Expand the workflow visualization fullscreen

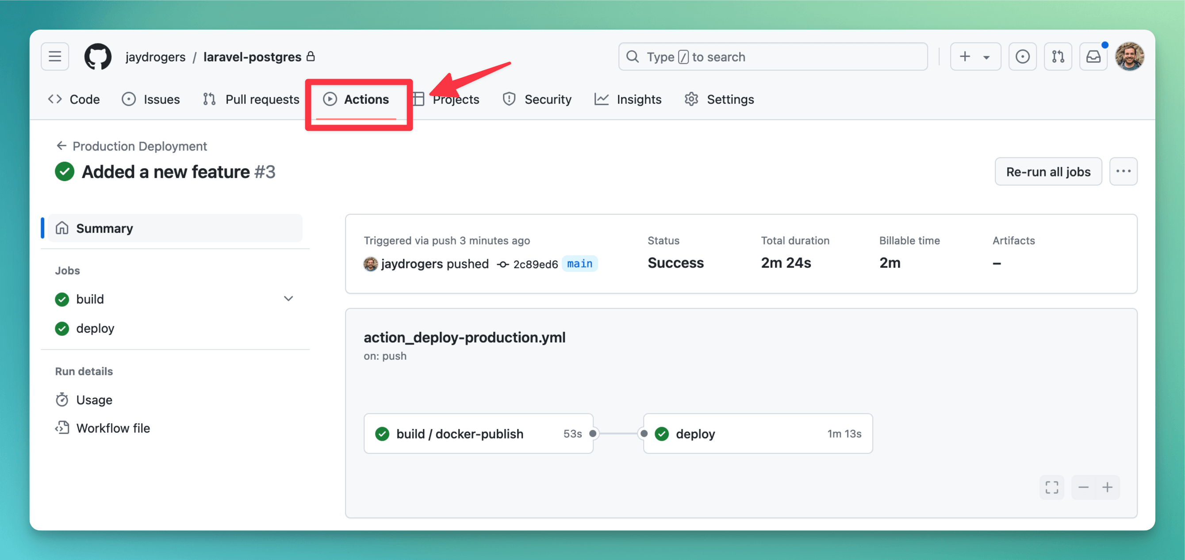(1051, 487)
